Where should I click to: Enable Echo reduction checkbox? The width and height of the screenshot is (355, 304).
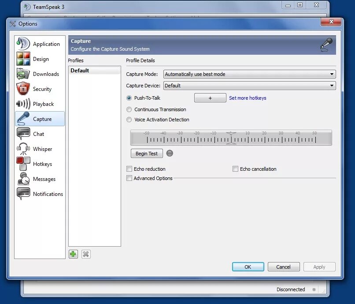[x=129, y=169]
